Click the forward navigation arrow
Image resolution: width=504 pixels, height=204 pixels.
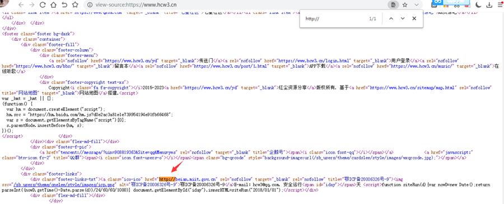[x=31, y=5]
